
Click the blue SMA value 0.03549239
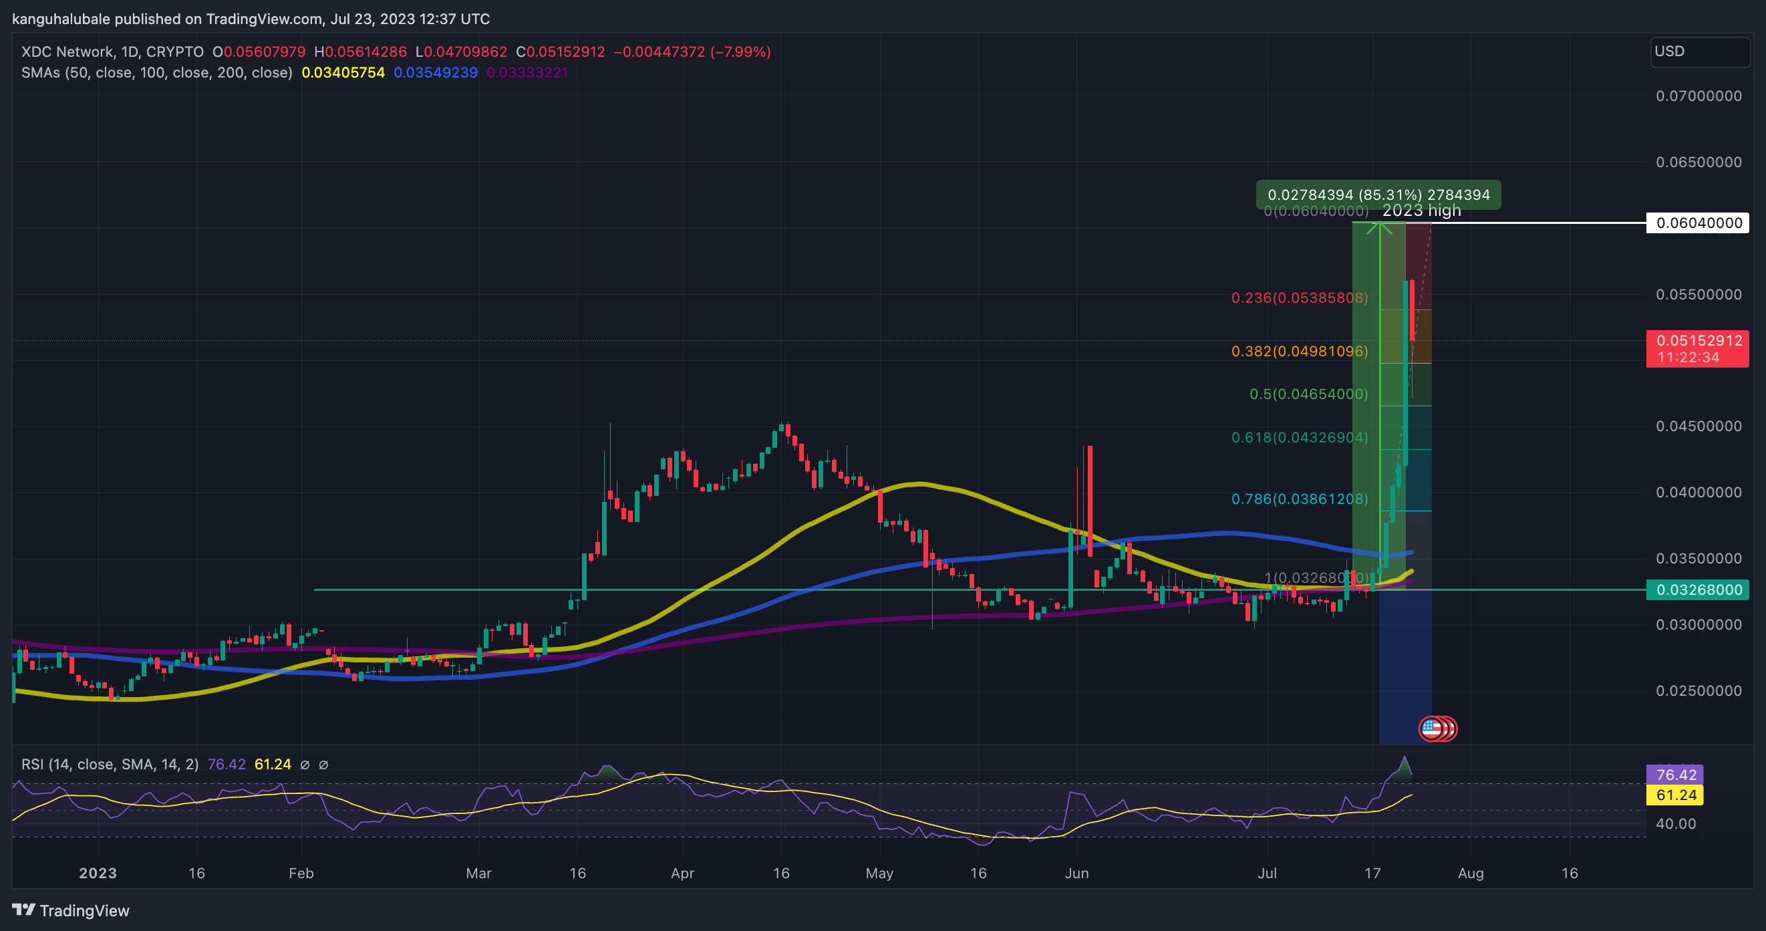(x=436, y=73)
